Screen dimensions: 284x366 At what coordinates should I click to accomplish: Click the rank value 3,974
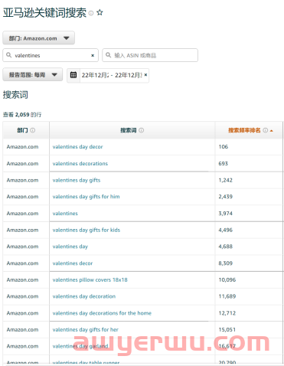pos(226,214)
